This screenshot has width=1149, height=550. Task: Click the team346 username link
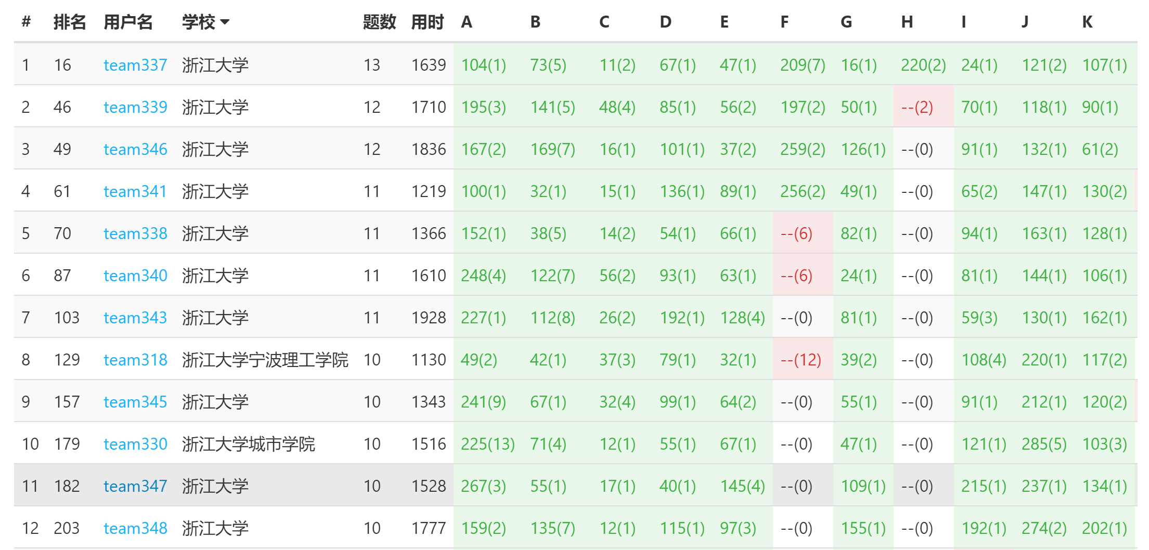click(x=135, y=149)
